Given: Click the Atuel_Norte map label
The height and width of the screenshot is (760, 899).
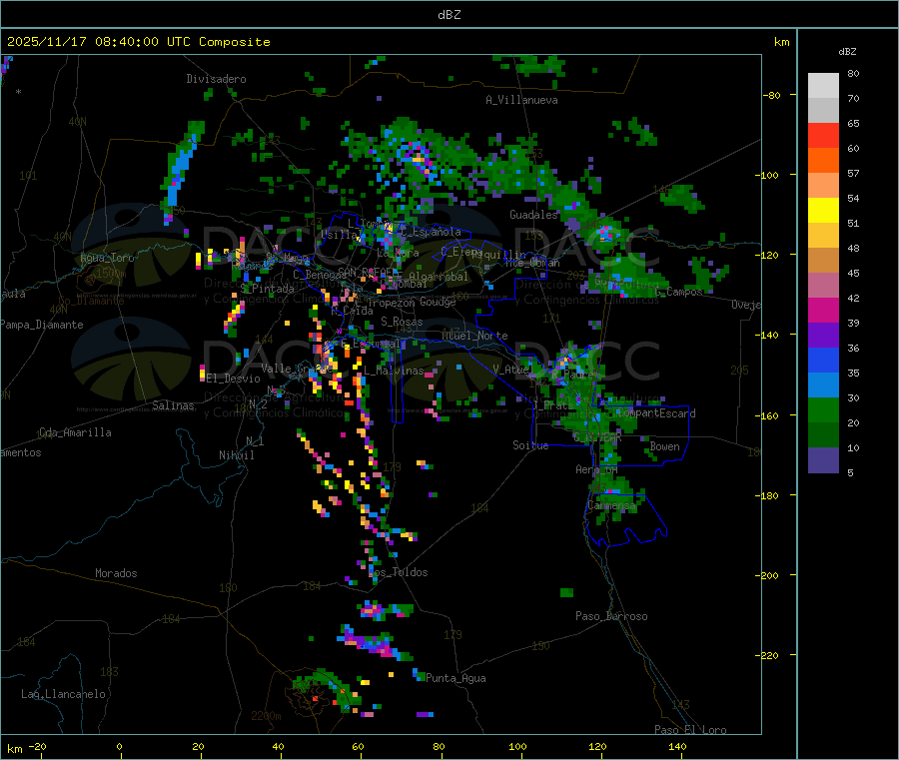Looking at the screenshot, I should [474, 336].
